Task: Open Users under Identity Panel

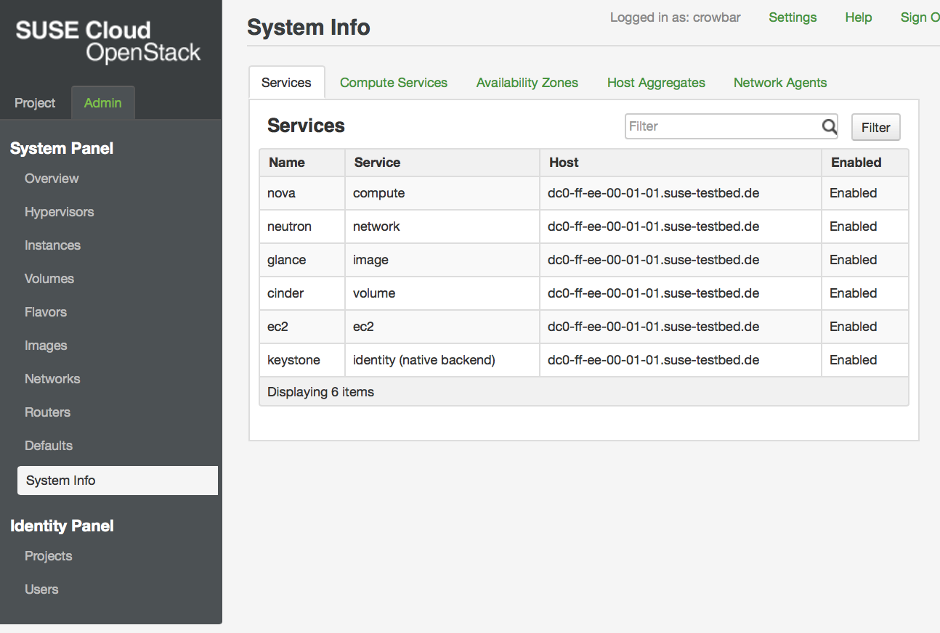Action: point(41,589)
